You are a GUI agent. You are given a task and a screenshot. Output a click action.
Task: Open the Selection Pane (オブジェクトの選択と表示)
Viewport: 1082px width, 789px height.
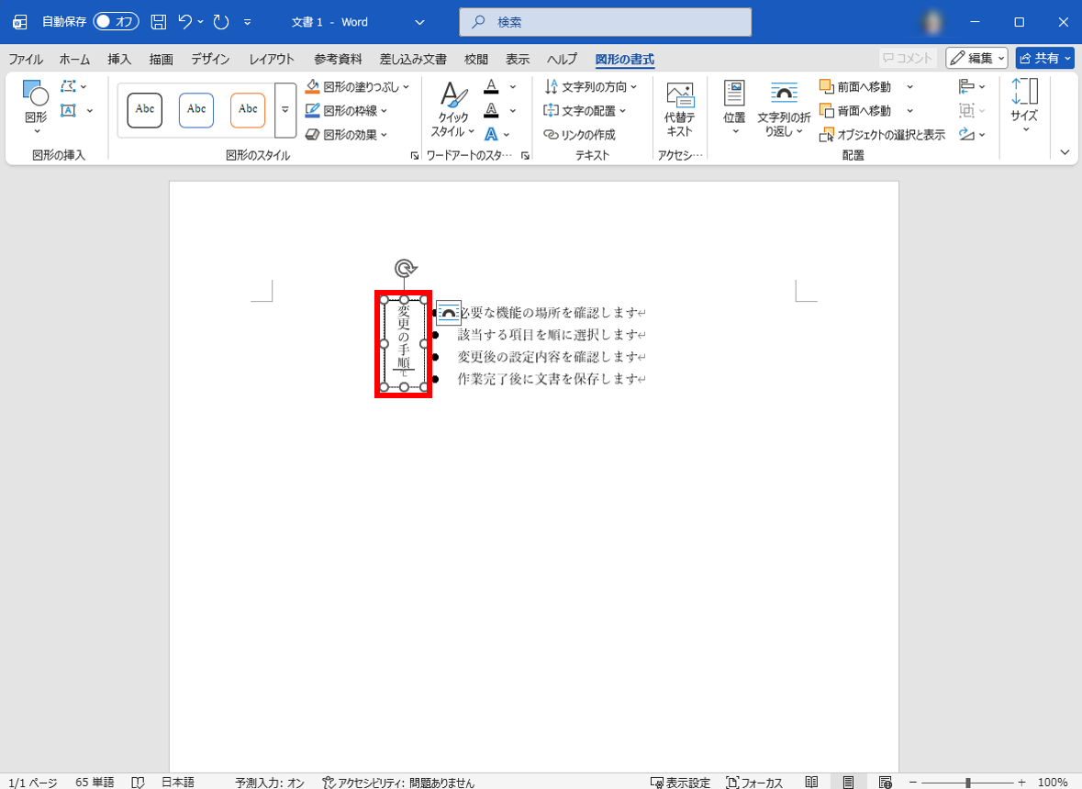click(x=882, y=135)
